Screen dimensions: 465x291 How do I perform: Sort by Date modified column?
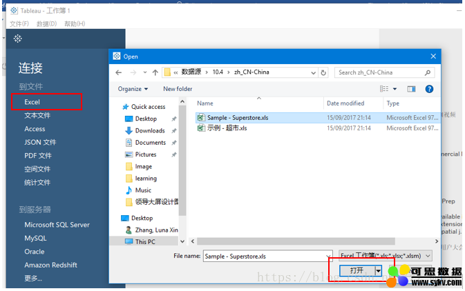tap(345, 103)
